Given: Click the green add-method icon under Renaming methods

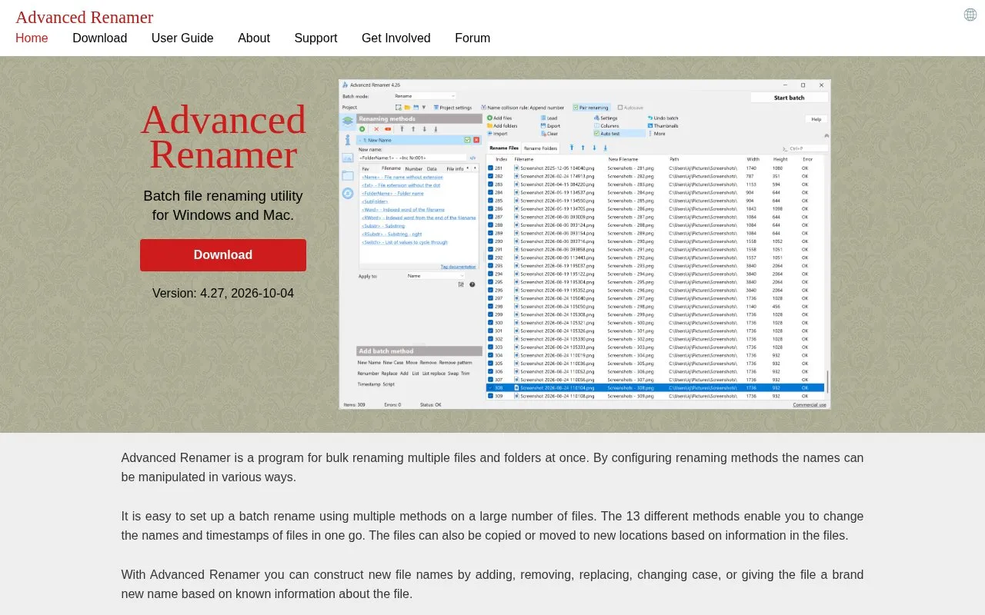Looking at the screenshot, I should [x=362, y=129].
